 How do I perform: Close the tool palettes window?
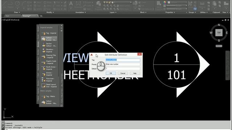click(x=62, y=25)
